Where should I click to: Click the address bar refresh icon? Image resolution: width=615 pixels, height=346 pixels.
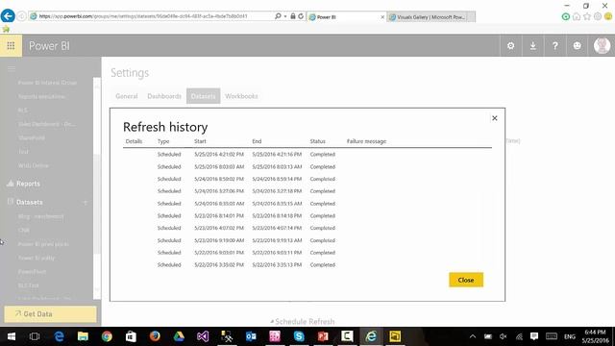(x=301, y=16)
